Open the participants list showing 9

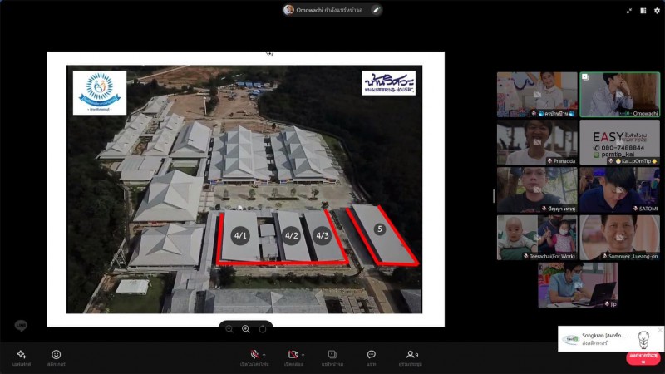[x=411, y=355]
